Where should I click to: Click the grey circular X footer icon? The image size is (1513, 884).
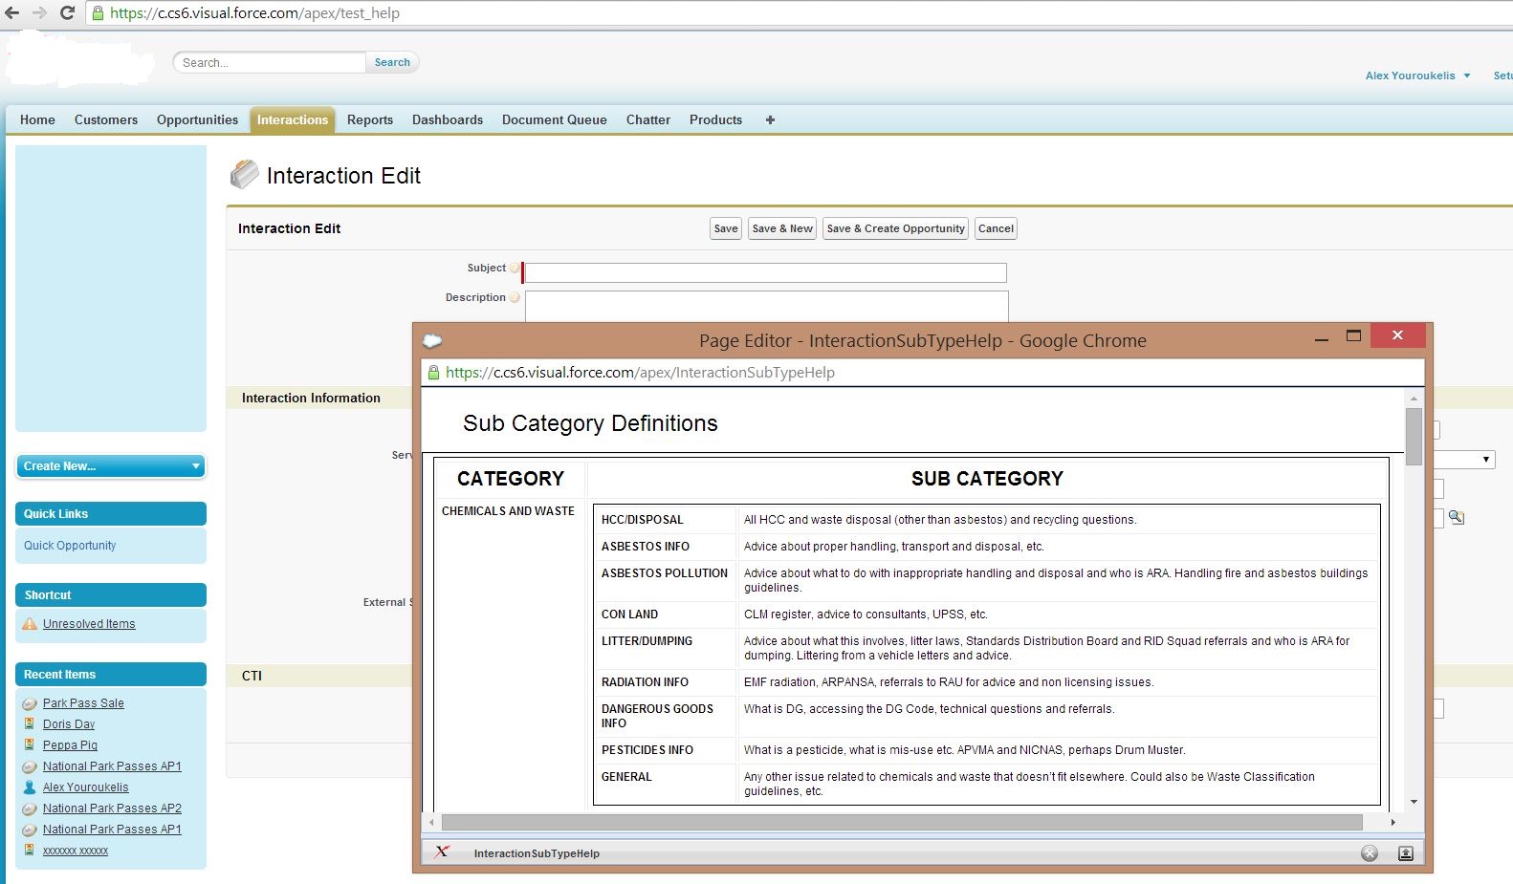tap(1370, 853)
